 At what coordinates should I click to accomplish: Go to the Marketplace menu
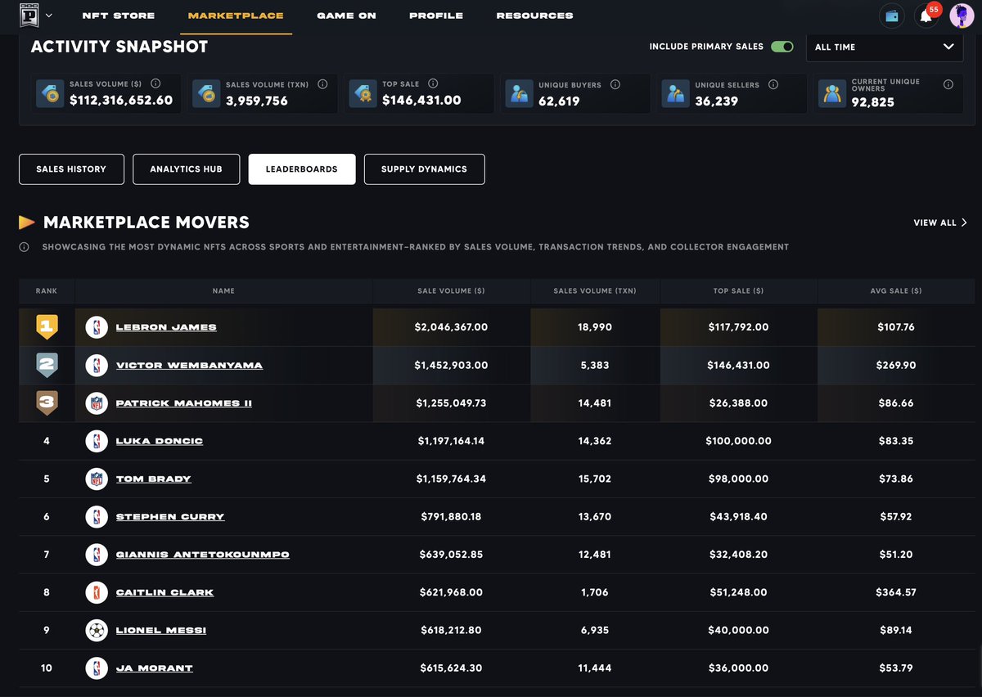pos(236,16)
